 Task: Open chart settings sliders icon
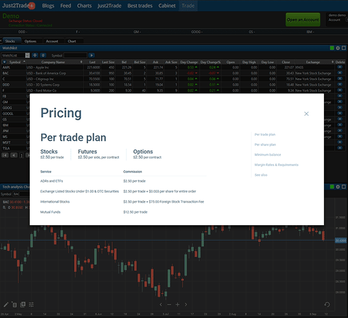[x=31, y=304]
